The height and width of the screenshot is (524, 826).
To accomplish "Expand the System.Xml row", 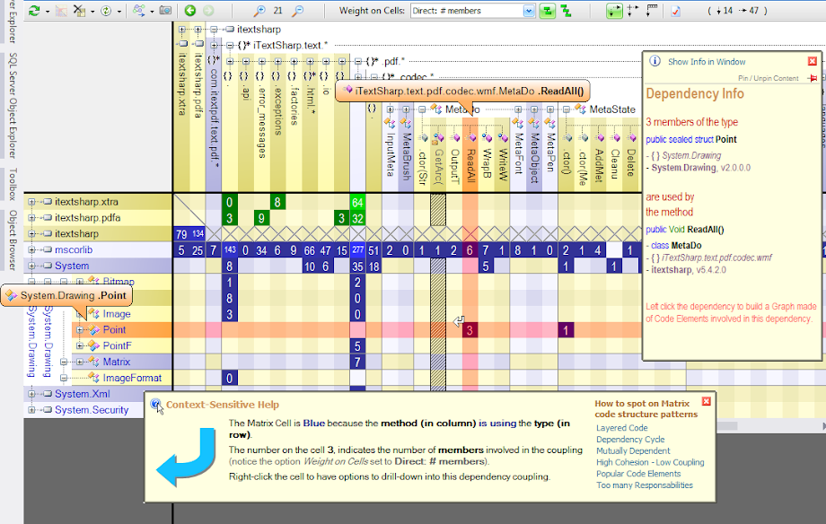I will click(31, 394).
